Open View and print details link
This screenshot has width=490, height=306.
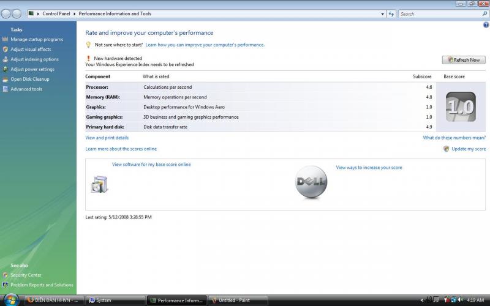(x=107, y=138)
